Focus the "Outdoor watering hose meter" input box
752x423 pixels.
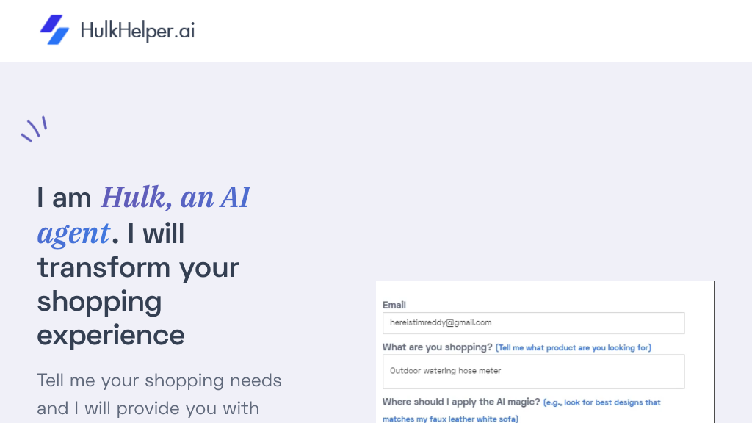[x=533, y=372]
